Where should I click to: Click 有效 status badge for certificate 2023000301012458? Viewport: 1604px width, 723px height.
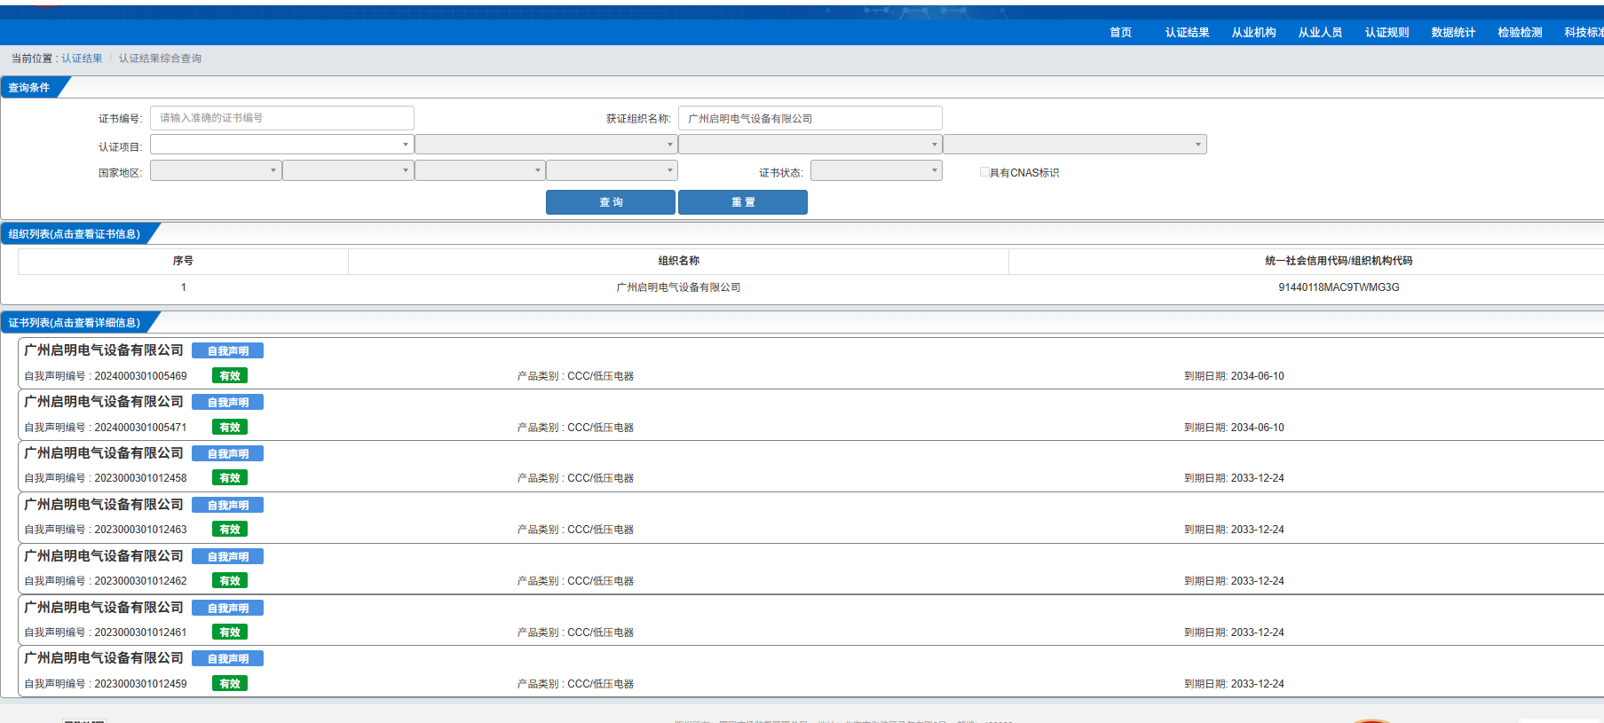[x=230, y=478]
